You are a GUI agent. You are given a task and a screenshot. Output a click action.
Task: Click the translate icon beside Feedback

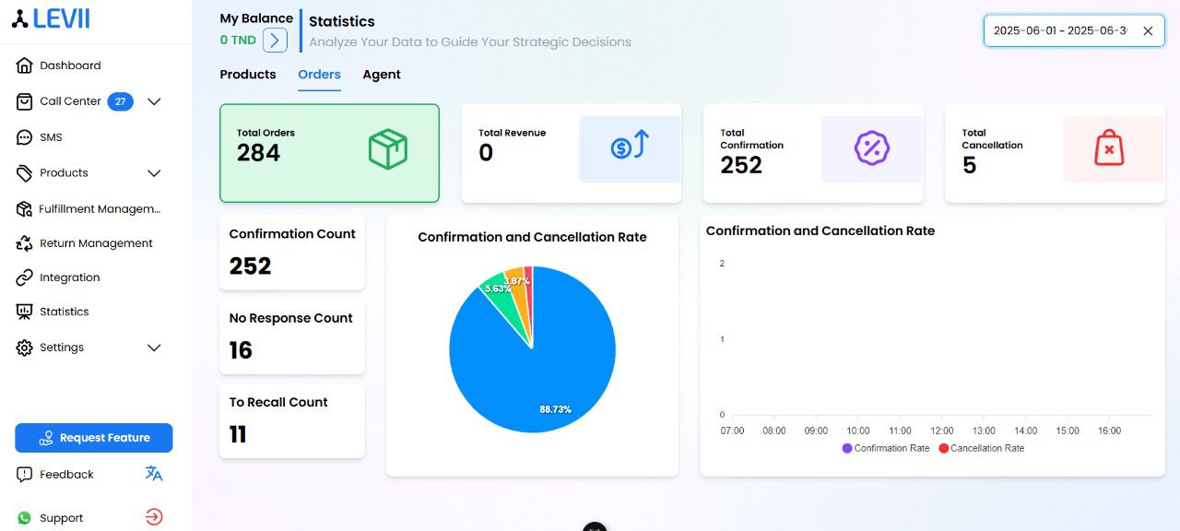pyautogui.click(x=154, y=473)
